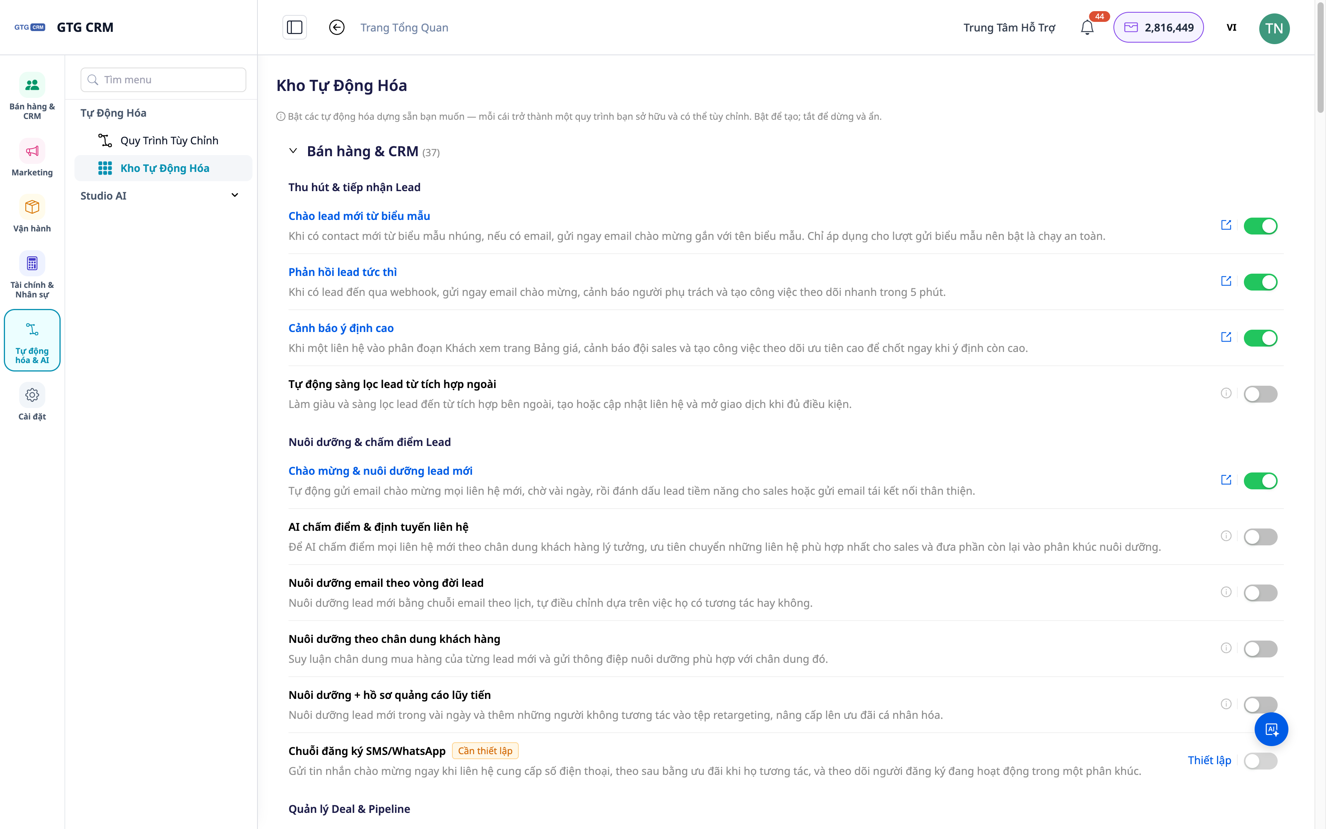Focus the Tìm menu search field
The height and width of the screenshot is (829, 1326).
163,80
